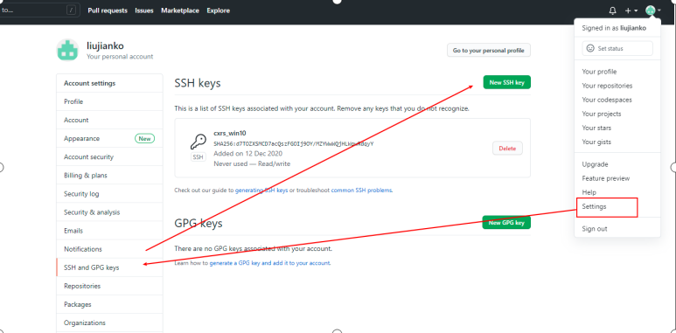
Task: Click the SSH keys section heading
Action: pos(198,83)
